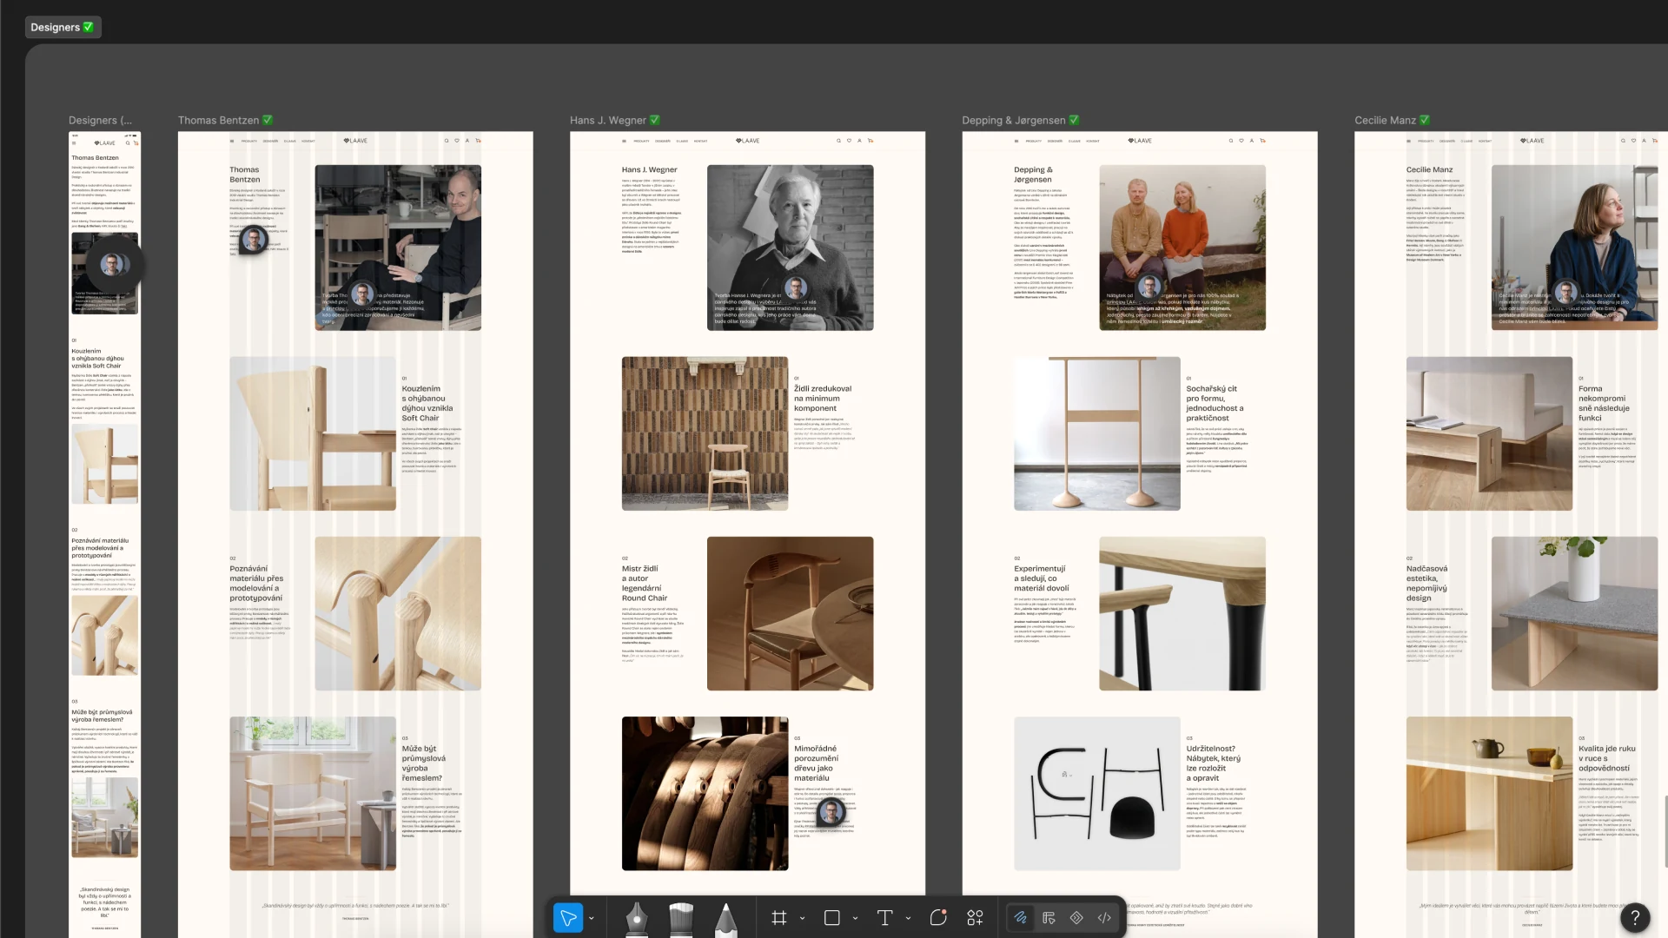Select the Move tool in the bottom toolbar
The height and width of the screenshot is (938, 1668).
point(568,918)
